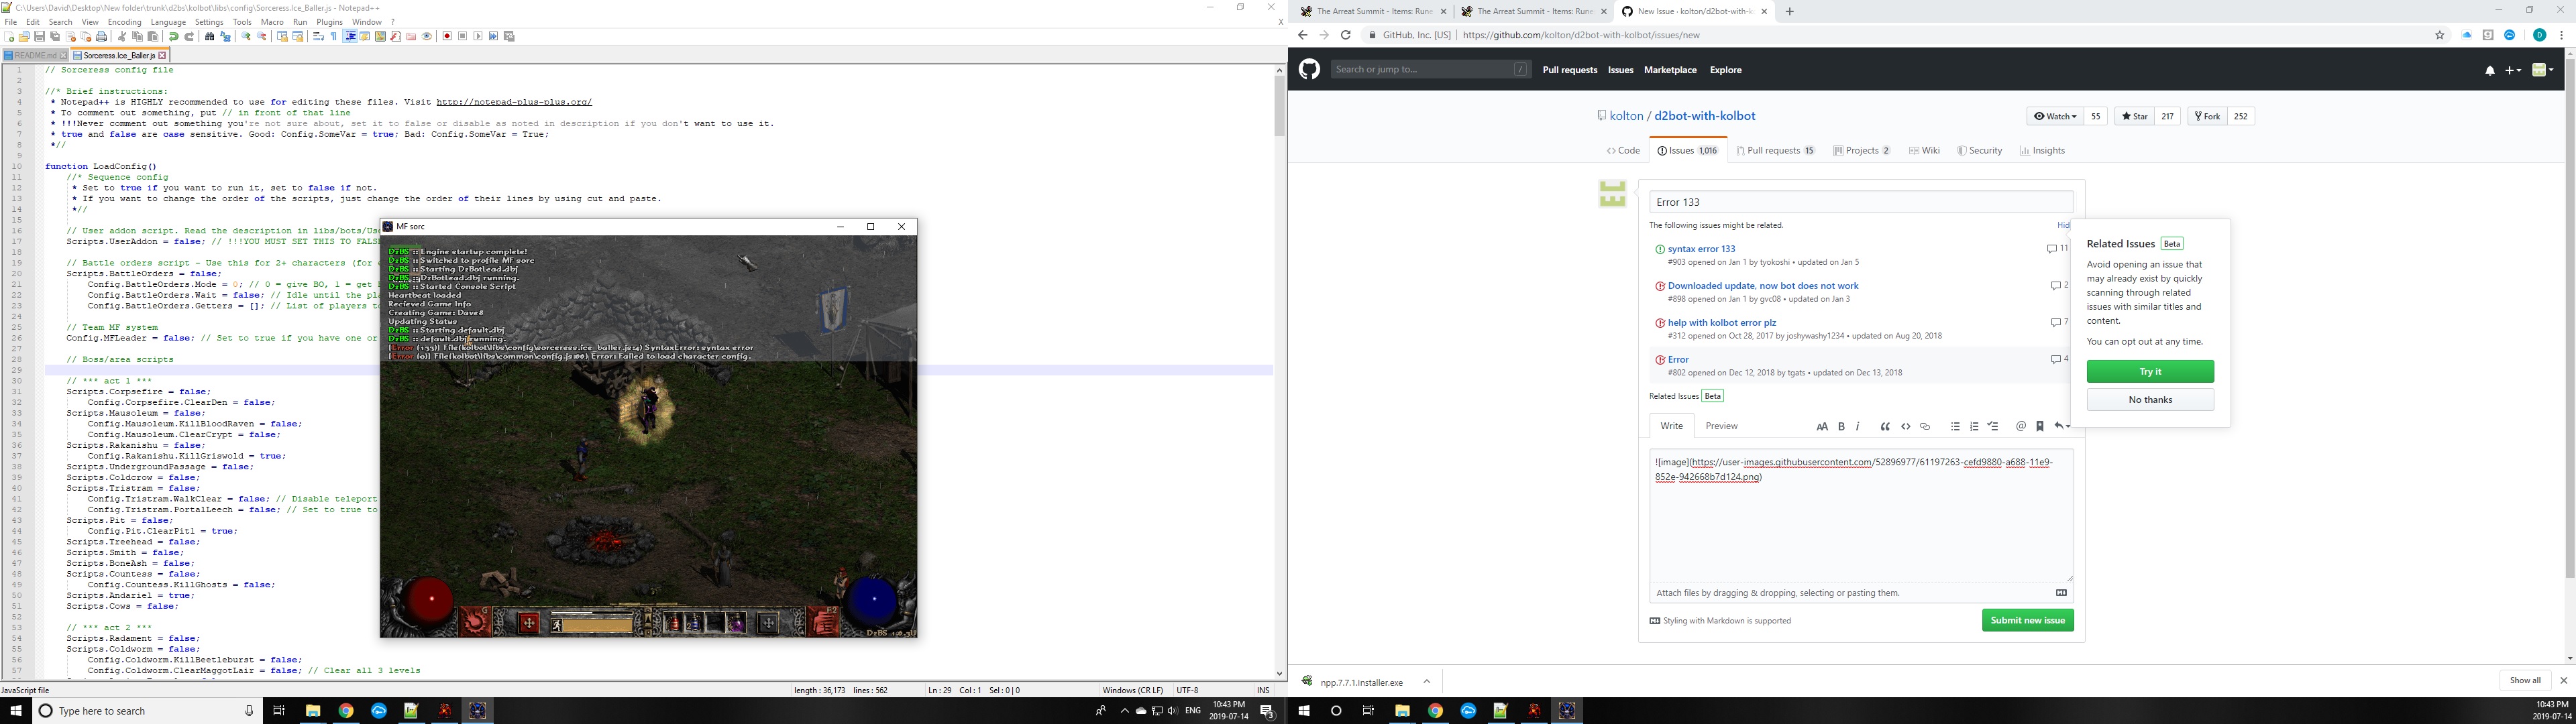Mention a user with the @ icon
The width and height of the screenshot is (2576, 724).
coord(2022,426)
